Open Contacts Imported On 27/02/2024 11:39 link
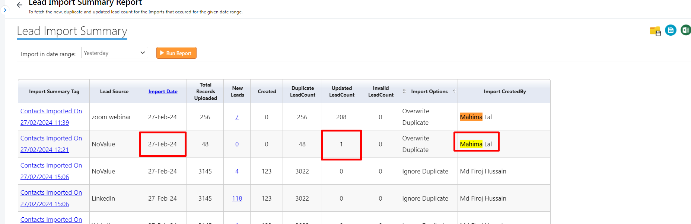Screen dimensions: 691x224 (51, 117)
